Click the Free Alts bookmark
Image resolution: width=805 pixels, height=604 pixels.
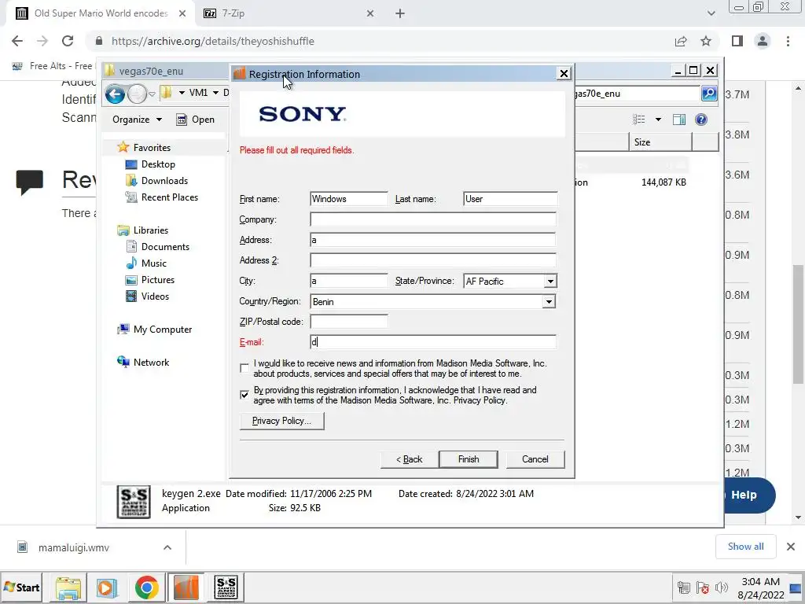click(53, 66)
